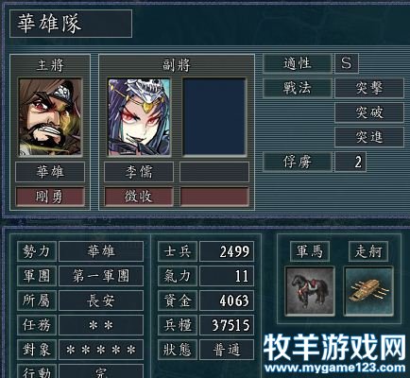Click the empty second deputy portrait slot
410x378 pixels.
214,117
